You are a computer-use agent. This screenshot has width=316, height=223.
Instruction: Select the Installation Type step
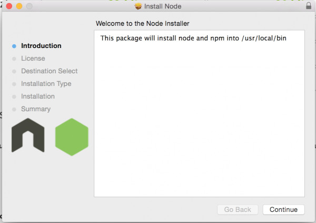click(46, 84)
